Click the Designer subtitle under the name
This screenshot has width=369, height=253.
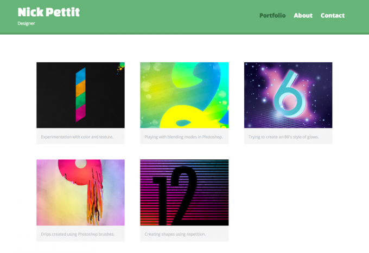coord(26,23)
